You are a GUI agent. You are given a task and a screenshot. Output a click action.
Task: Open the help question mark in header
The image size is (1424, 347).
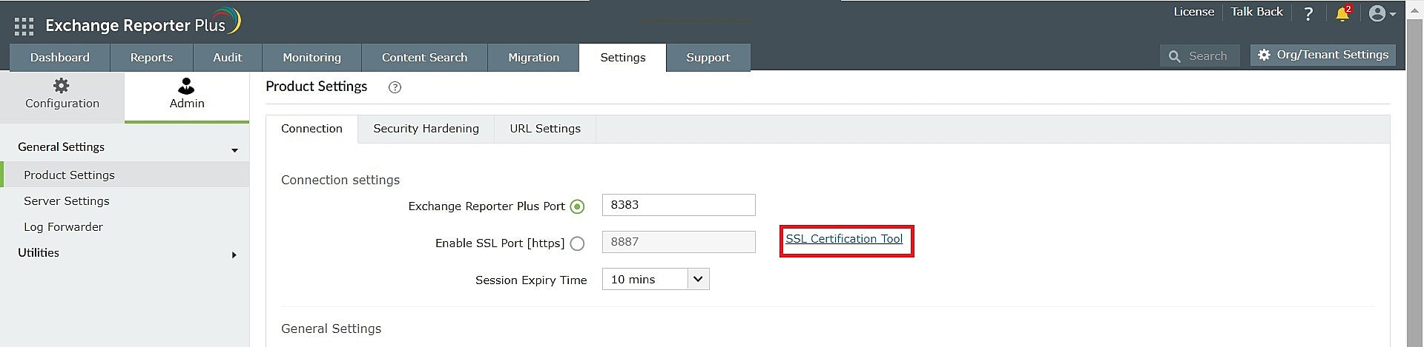click(x=1308, y=14)
